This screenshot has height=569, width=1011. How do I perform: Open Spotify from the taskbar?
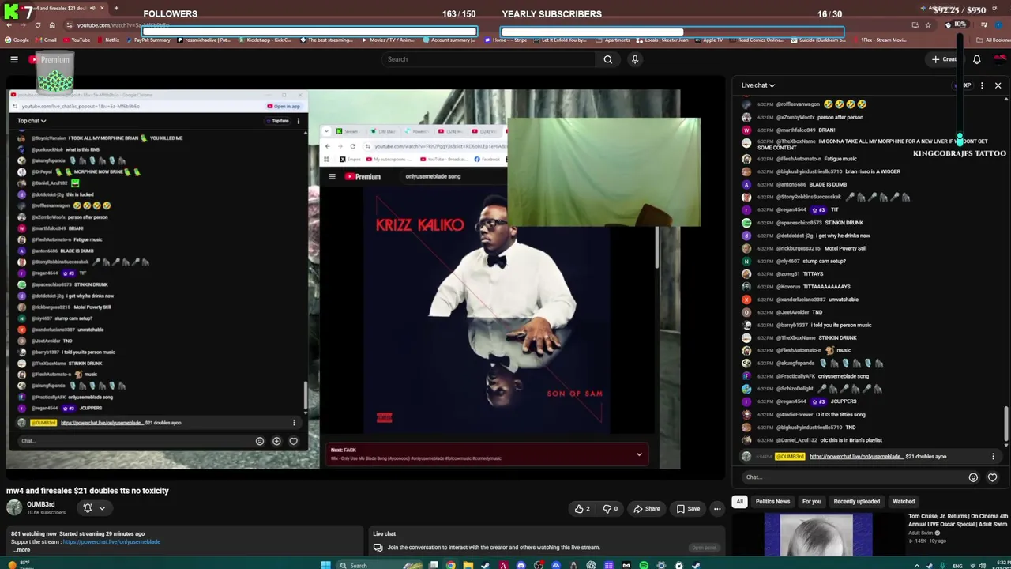(644, 565)
